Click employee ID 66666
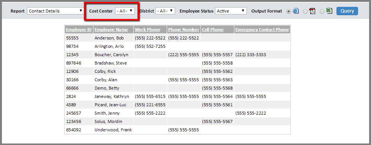This screenshot has height=145, width=371. coord(72,88)
